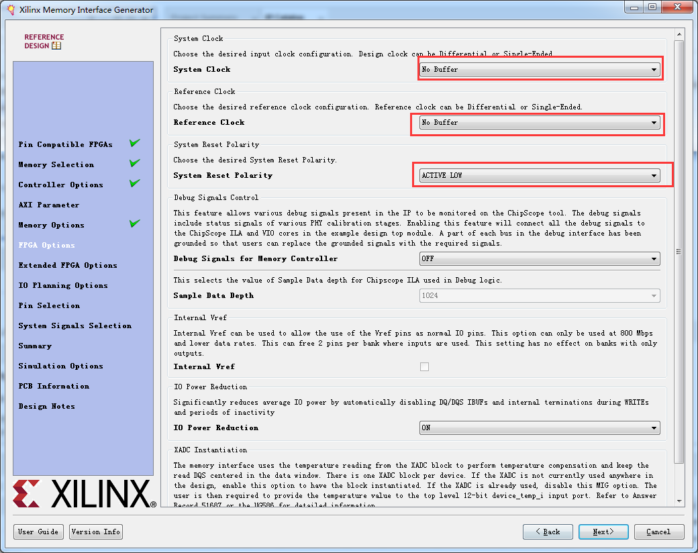Click the checkmark beside Memory Selection

point(135,163)
